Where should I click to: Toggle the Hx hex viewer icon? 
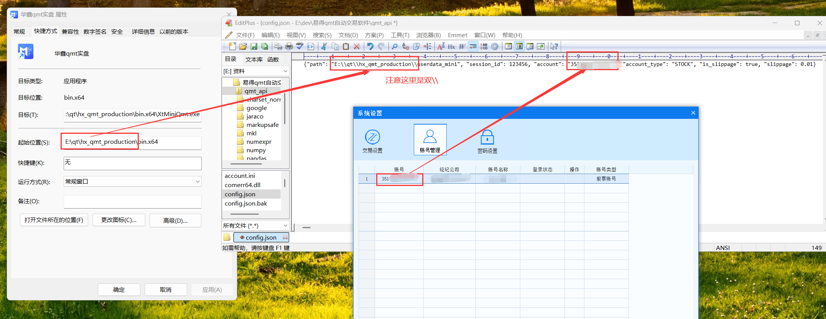(x=451, y=46)
